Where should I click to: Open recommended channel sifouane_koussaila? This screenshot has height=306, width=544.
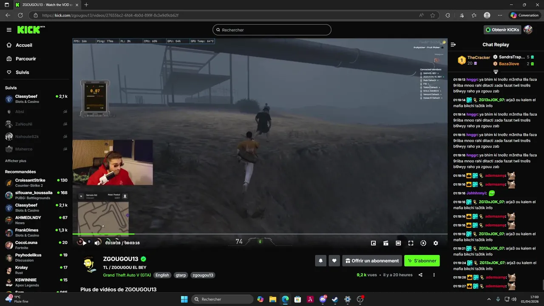tap(36, 195)
